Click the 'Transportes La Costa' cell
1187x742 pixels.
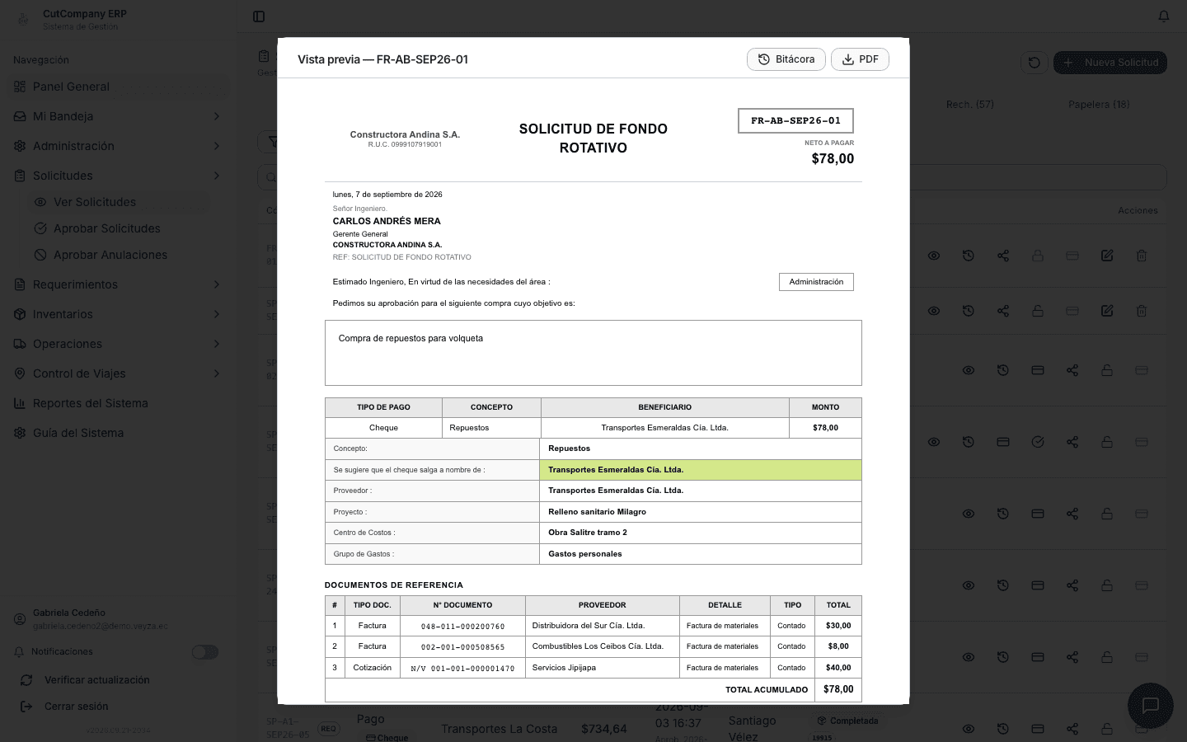tap(499, 729)
